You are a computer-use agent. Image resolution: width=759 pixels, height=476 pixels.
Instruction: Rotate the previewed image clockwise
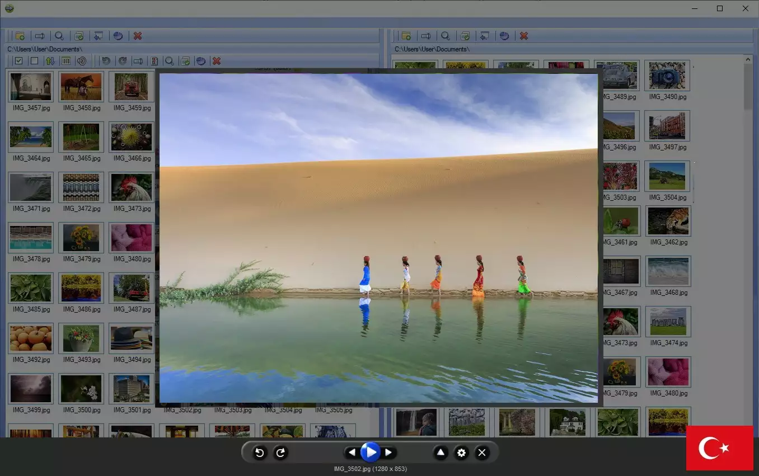pos(280,453)
